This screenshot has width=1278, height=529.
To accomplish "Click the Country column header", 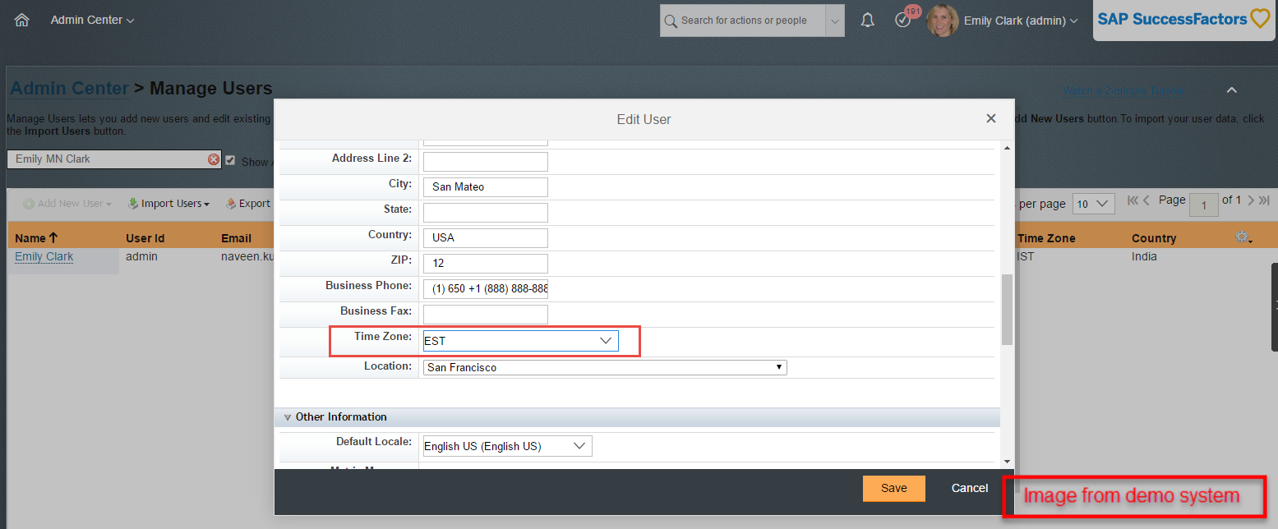I will [1154, 238].
